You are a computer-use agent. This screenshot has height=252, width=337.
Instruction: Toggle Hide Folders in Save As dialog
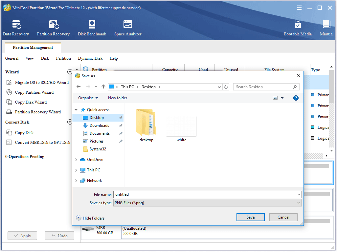(x=90, y=218)
